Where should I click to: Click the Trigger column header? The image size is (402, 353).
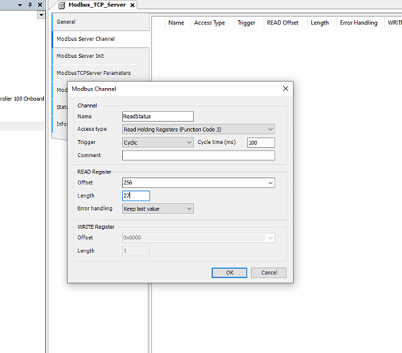coord(246,23)
